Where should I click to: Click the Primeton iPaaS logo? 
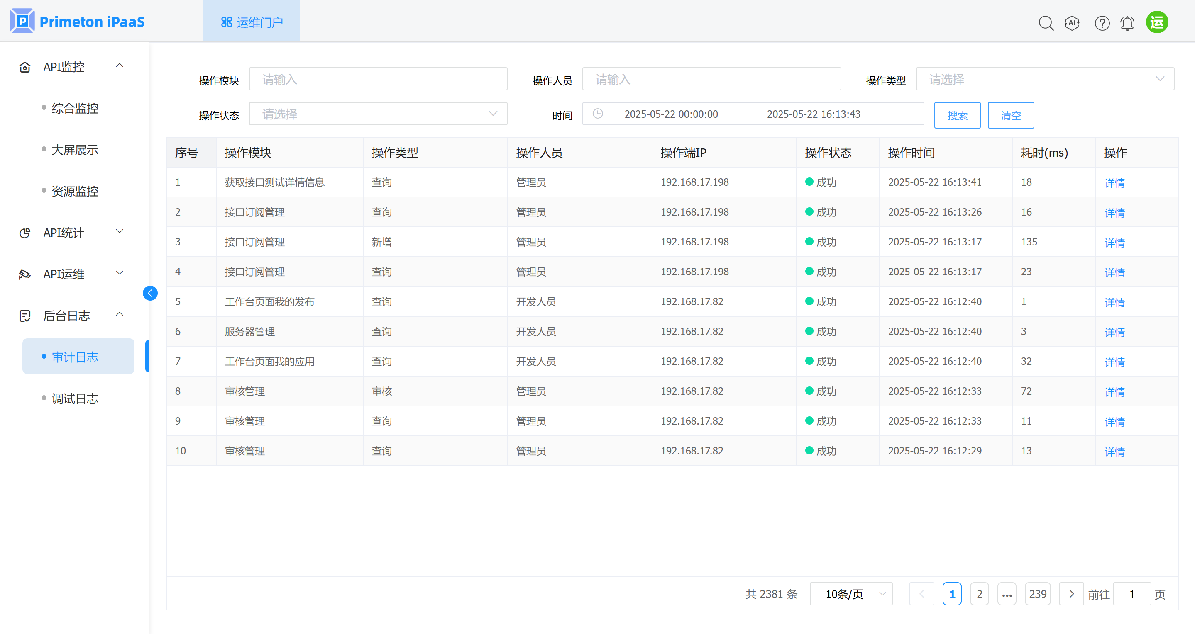[x=78, y=21]
